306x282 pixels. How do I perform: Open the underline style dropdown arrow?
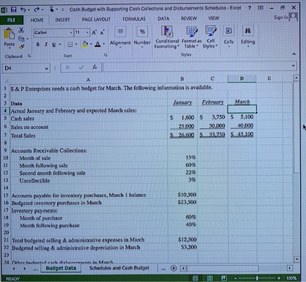tap(60, 45)
